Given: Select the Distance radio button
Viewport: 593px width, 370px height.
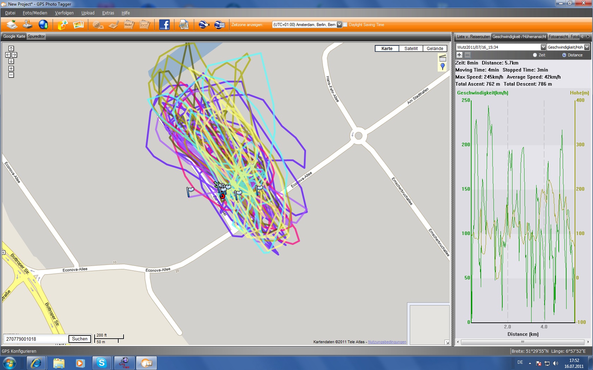Looking at the screenshot, I should (564, 55).
